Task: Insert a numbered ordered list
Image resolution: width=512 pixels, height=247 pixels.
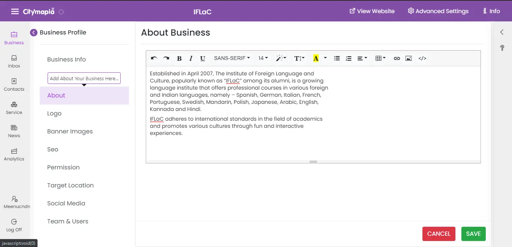Action: [x=349, y=58]
